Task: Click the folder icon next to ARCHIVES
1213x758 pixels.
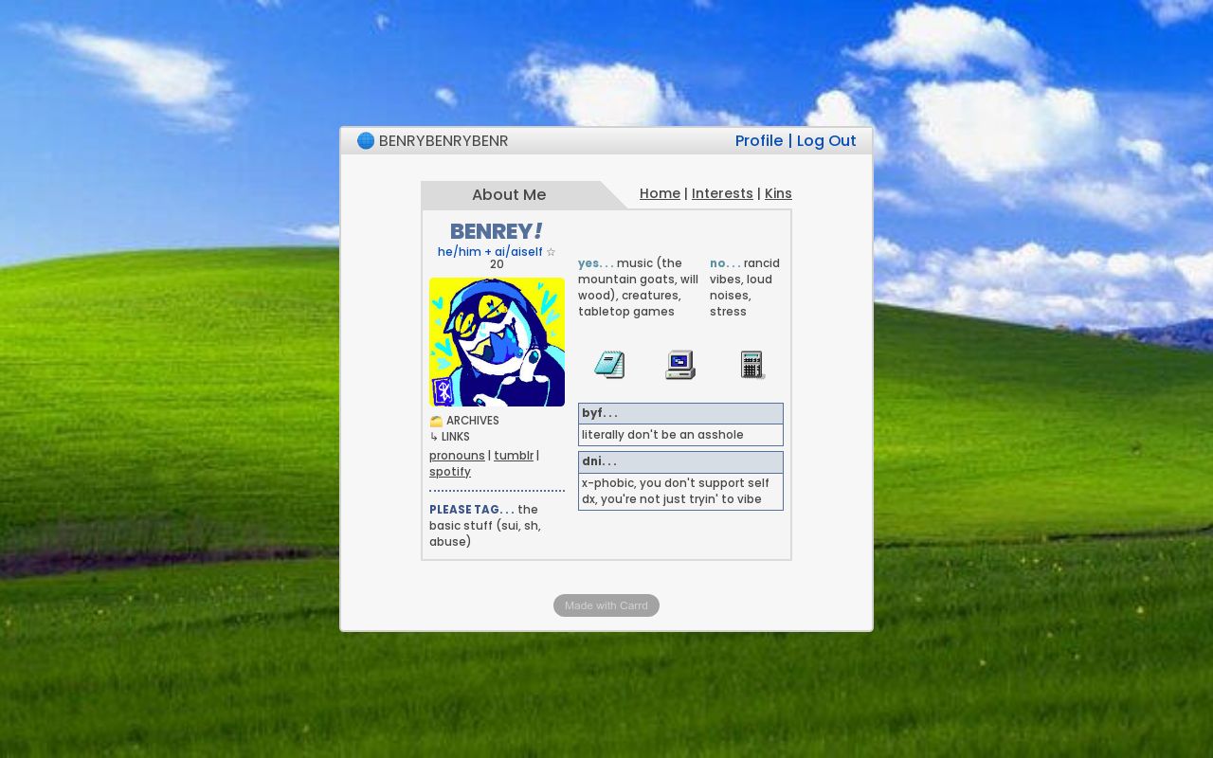Action: tap(436, 421)
